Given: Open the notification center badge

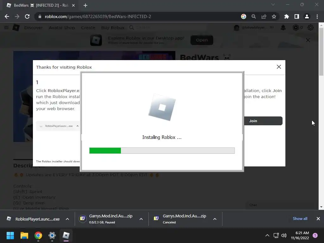Looking at the screenshot, I should (315, 235).
